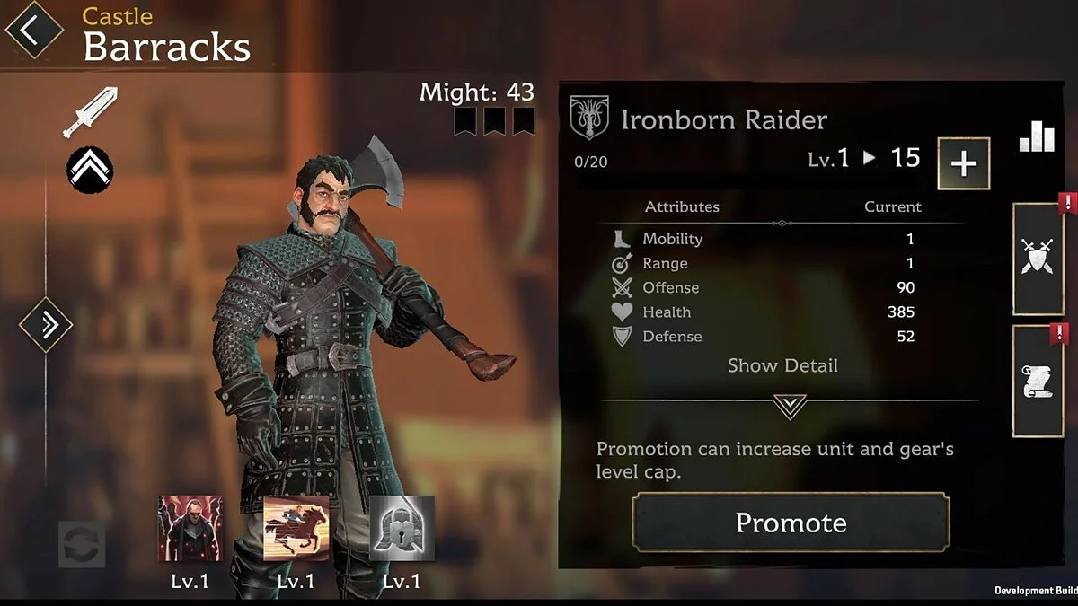Expand the side panel with double arrow

click(x=45, y=324)
